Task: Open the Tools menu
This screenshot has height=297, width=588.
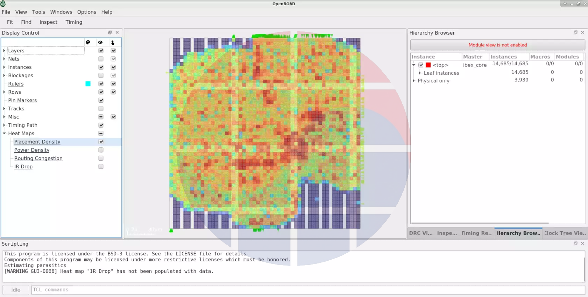Action: tap(38, 12)
